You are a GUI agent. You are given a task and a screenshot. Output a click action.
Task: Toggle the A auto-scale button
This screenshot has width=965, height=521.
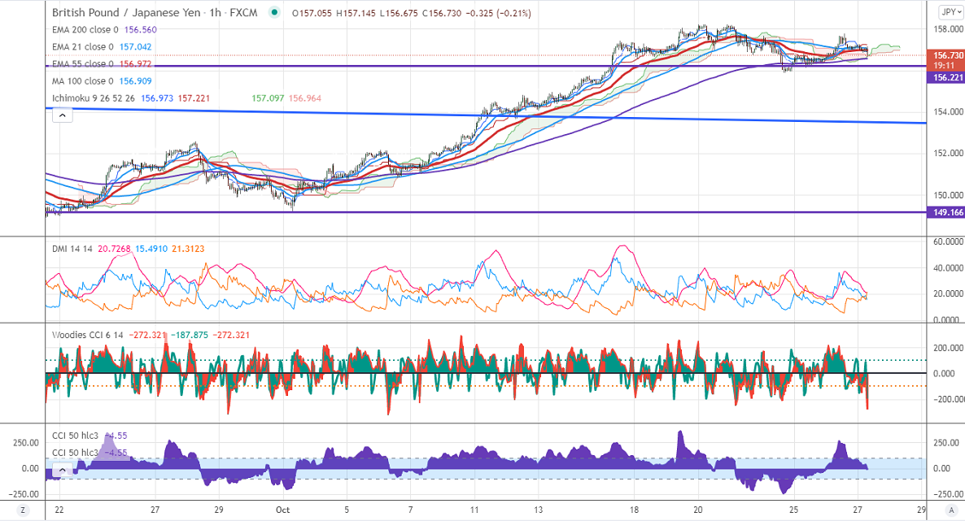point(952,510)
